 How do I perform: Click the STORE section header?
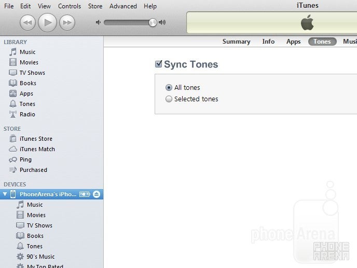(x=12, y=129)
